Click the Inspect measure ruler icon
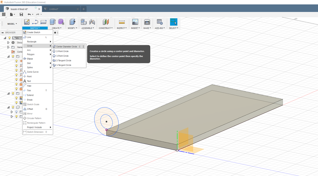This screenshot has height=176, width=318. pos(122,22)
